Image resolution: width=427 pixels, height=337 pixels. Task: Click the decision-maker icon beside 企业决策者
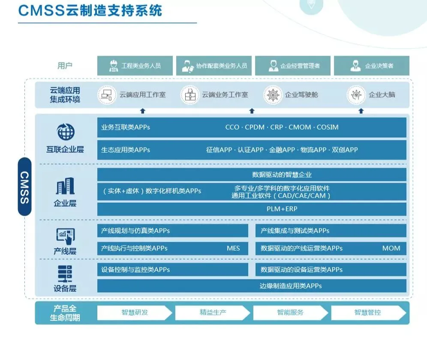coord(355,66)
